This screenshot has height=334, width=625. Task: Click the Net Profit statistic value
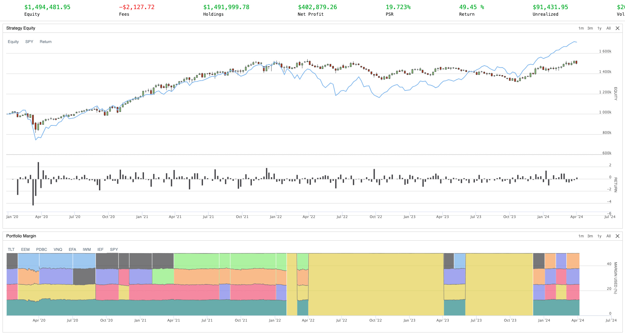click(317, 7)
